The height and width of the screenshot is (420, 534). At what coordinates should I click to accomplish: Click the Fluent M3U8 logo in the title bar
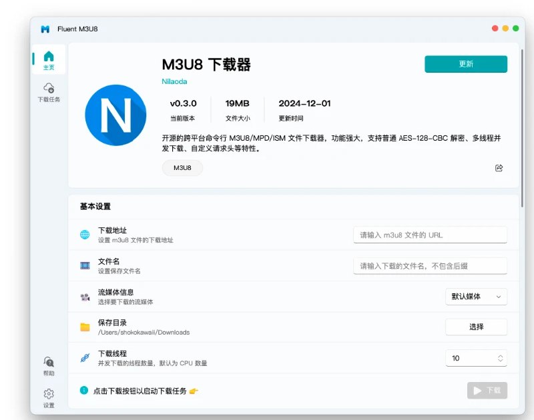(44, 28)
